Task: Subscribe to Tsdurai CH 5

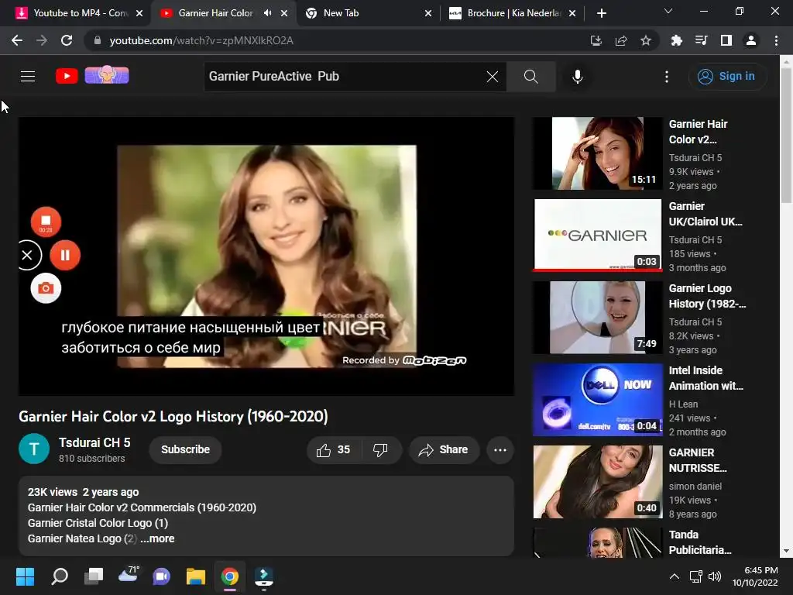Action: (x=185, y=450)
